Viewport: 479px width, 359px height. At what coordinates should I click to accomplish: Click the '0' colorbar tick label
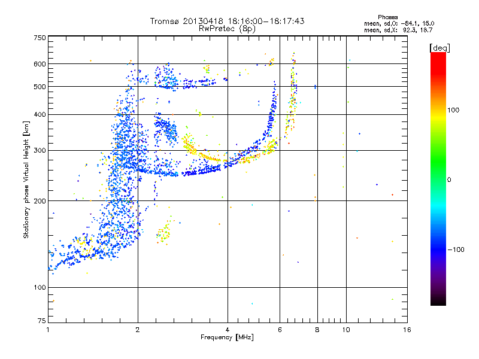click(449, 180)
